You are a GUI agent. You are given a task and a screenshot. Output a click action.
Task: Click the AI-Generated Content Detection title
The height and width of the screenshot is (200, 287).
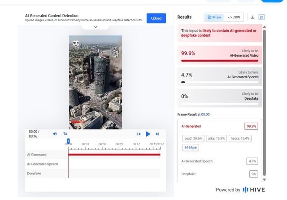pos(52,16)
